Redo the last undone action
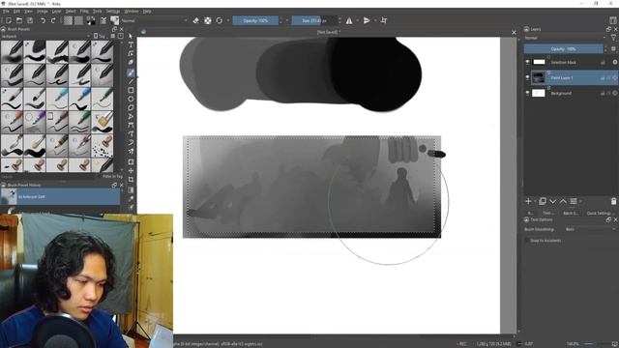The width and height of the screenshot is (619, 348). [53, 20]
